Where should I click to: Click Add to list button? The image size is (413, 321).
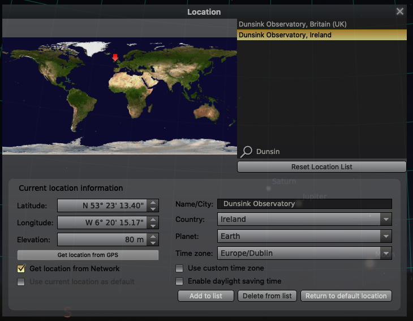(206, 296)
